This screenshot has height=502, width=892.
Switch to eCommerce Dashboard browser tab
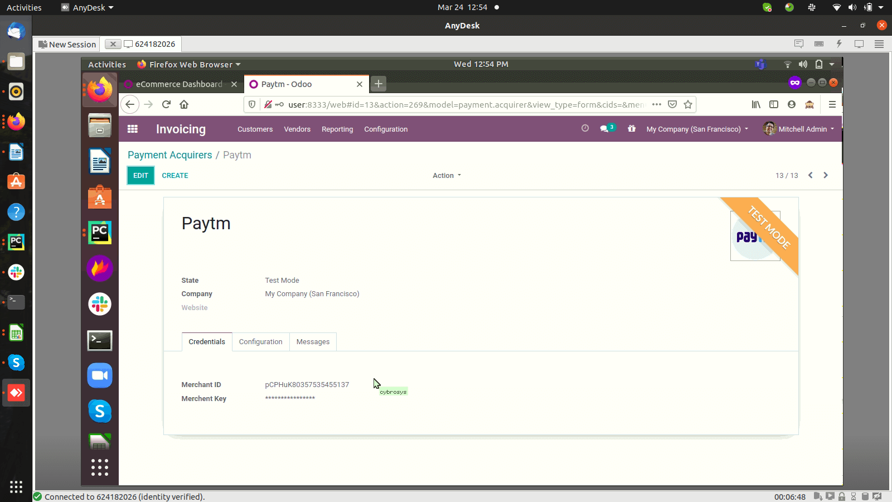(180, 84)
